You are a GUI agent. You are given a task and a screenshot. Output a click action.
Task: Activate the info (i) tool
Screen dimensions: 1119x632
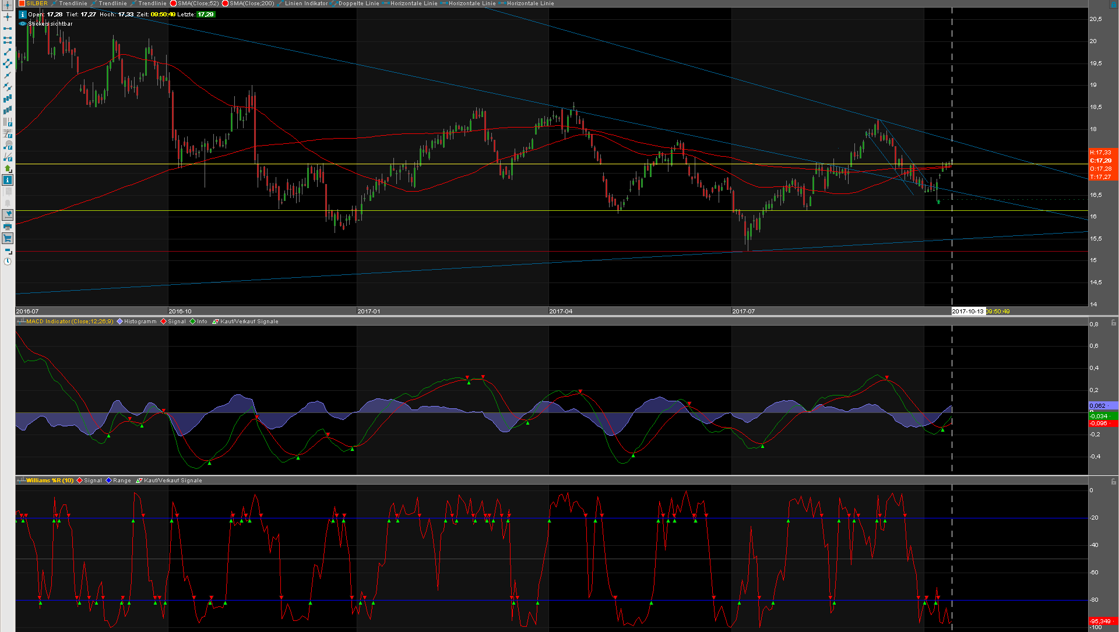point(8,180)
